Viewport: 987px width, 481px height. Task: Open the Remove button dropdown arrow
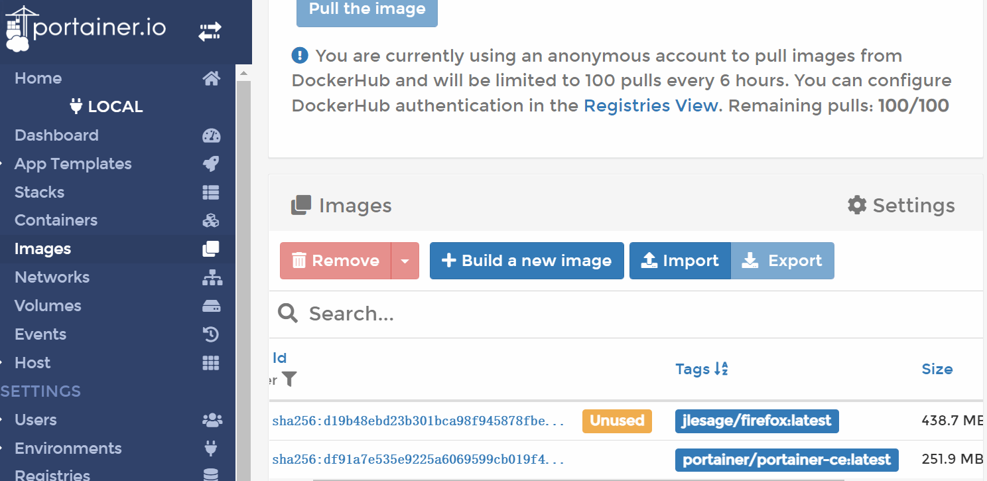tap(405, 261)
